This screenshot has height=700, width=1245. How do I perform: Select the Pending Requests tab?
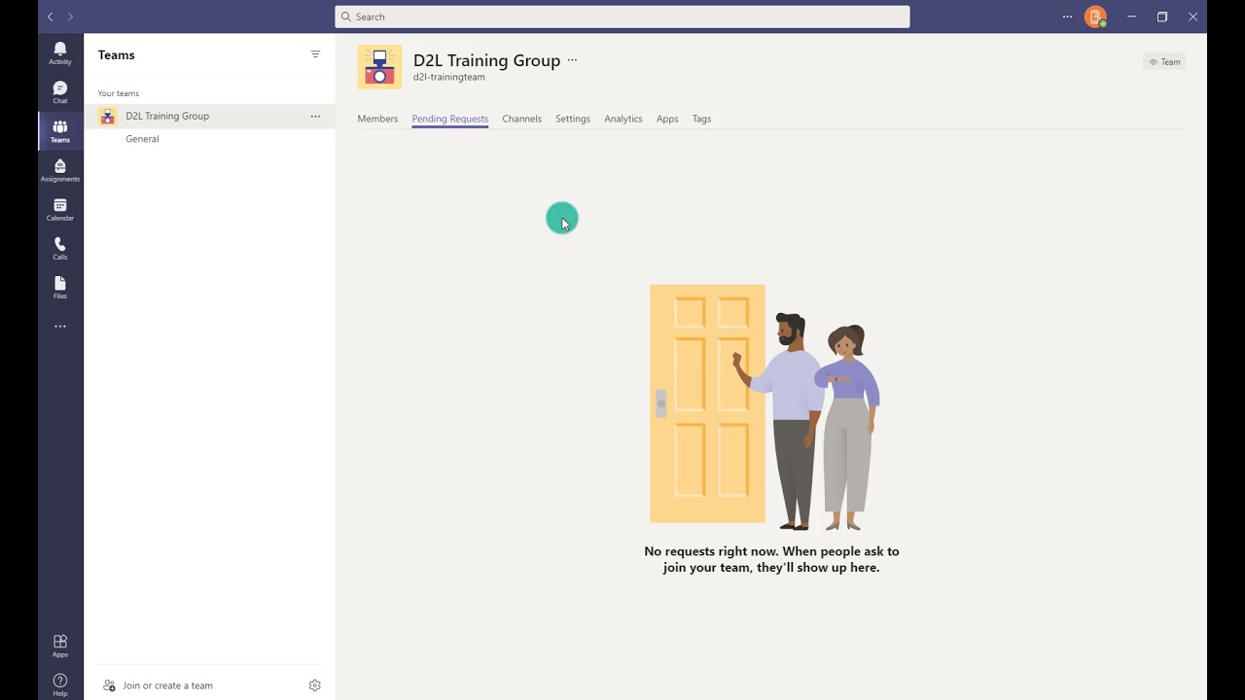[450, 119]
